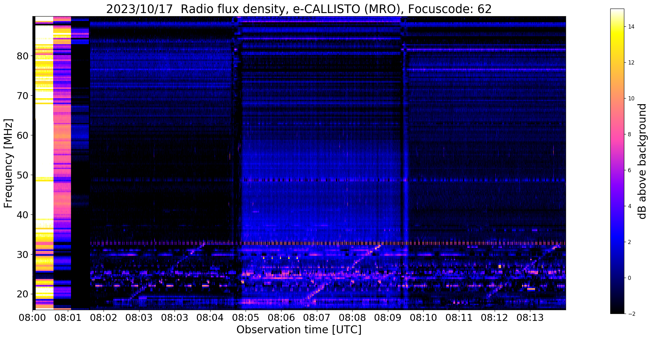The image size is (652, 339).
Task: Click the 'Observation time [UTC]' axis label
Action: pyautogui.click(x=299, y=330)
